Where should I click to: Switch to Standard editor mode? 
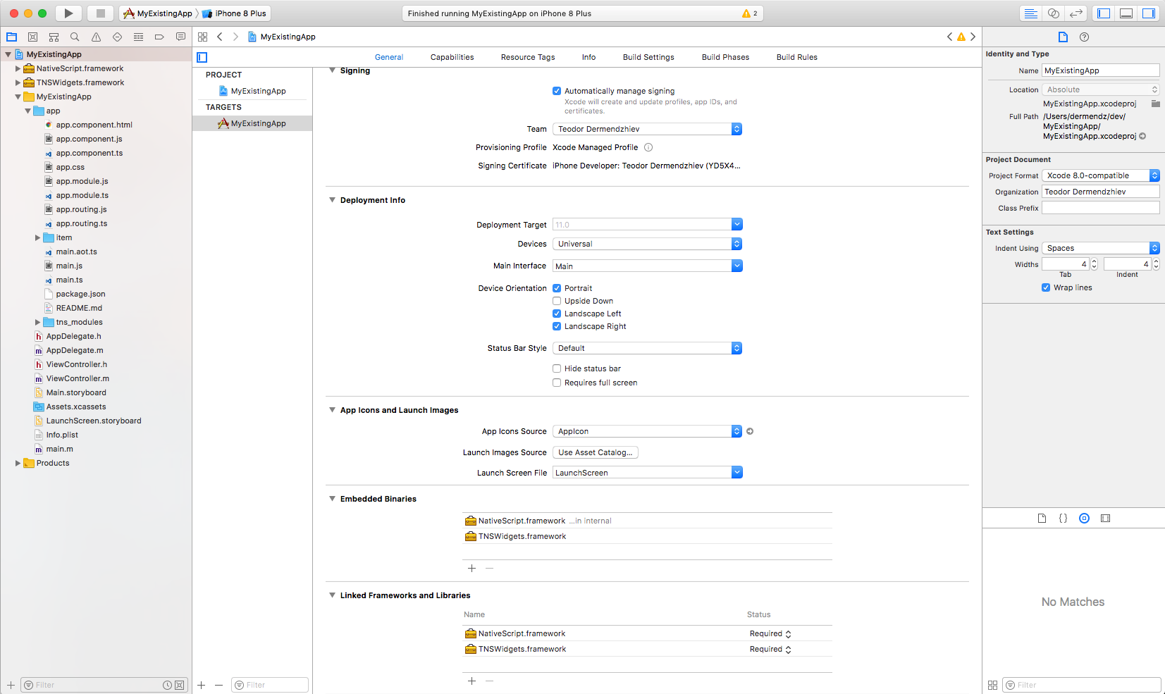(1030, 13)
